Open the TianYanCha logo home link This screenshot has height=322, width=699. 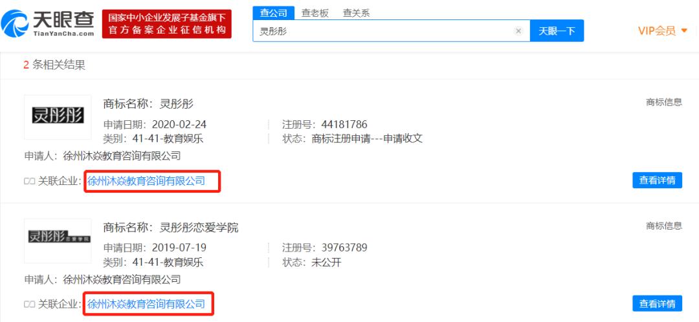[48, 23]
